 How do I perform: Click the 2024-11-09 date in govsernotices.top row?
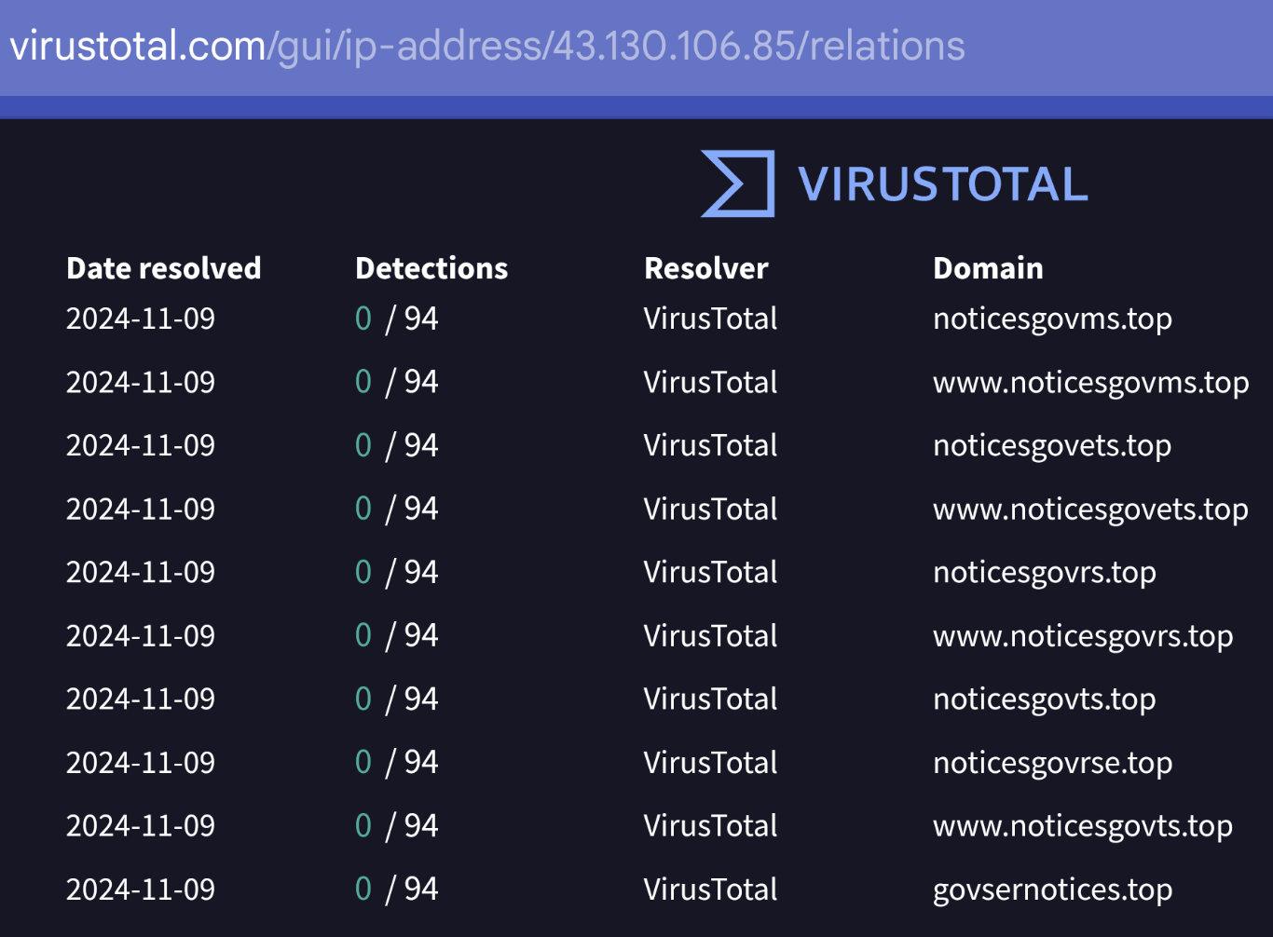coord(141,889)
